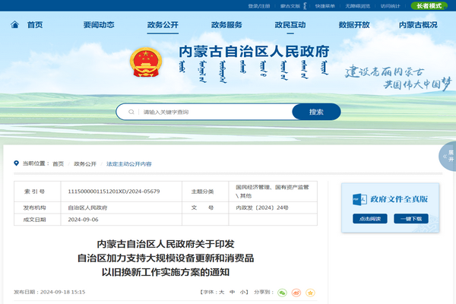The width and height of the screenshot is (456, 304).
Task: Enable 长者模式 elder mode
Action: pyautogui.click(x=429, y=5)
